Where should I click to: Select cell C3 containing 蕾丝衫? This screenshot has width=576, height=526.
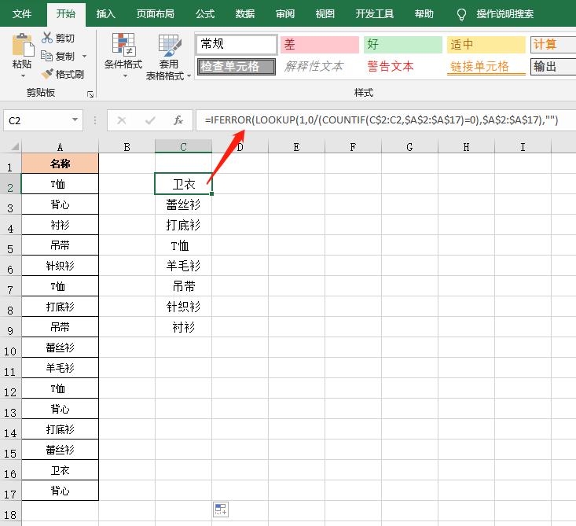point(183,204)
